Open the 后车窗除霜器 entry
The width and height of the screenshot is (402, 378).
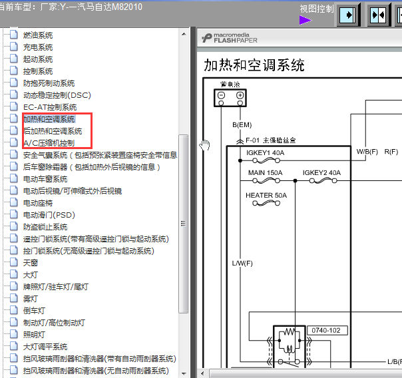click(92, 167)
